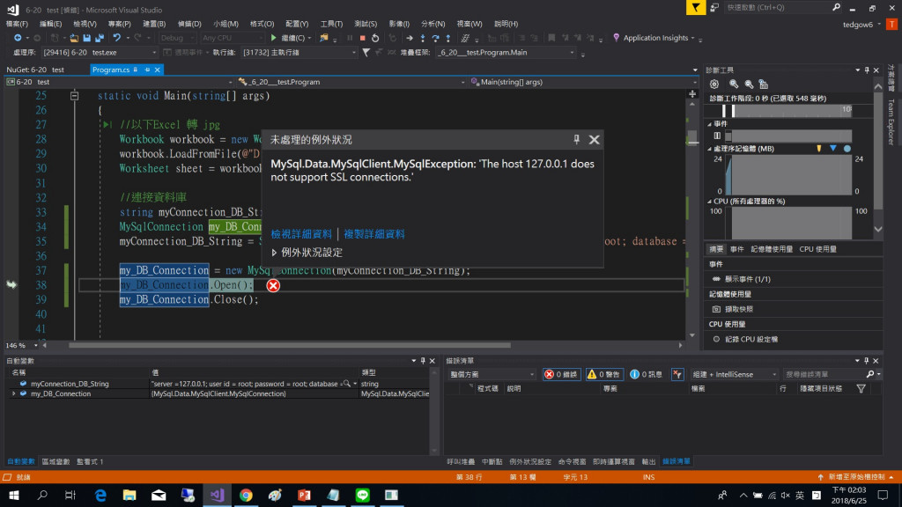Click the green Continue debugging play icon
This screenshot has width=902, height=507.
pyautogui.click(x=274, y=38)
